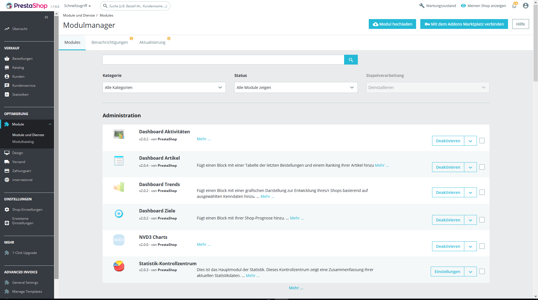Viewport: 538px width, 300px height.
Task: Open the Kategorie dropdown
Action: point(164,88)
